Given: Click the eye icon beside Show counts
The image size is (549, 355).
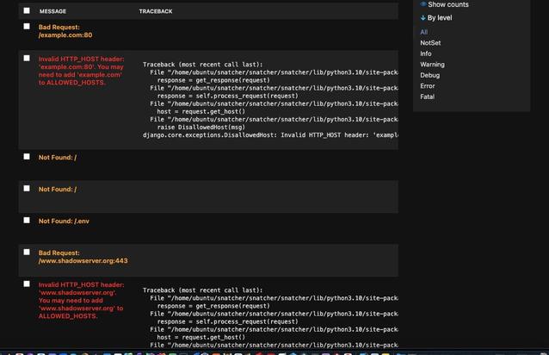Looking at the screenshot, I should pyautogui.click(x=423, y=4).
